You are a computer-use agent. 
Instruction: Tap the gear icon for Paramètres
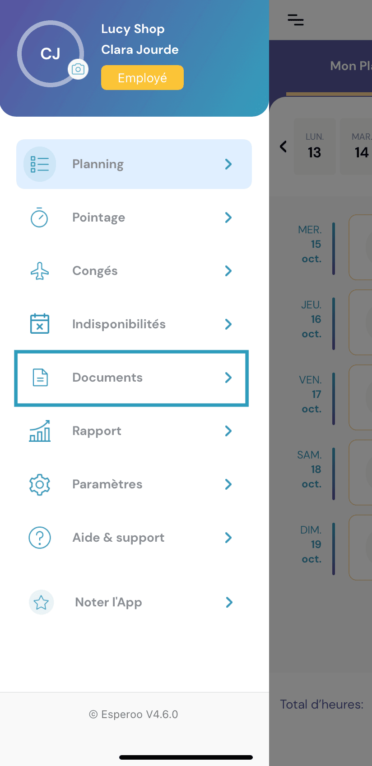[40, 484]
